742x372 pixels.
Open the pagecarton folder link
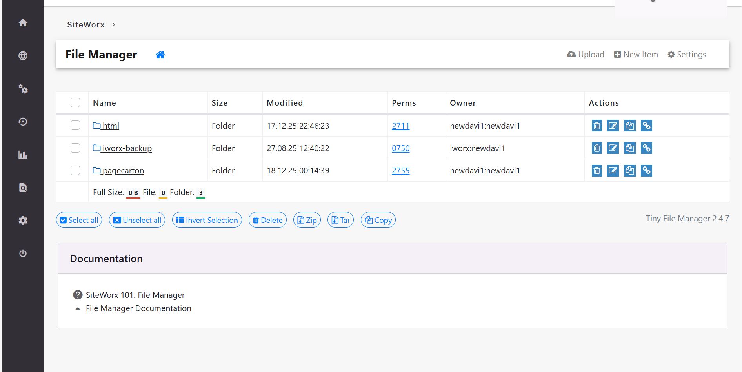[123, 171]
